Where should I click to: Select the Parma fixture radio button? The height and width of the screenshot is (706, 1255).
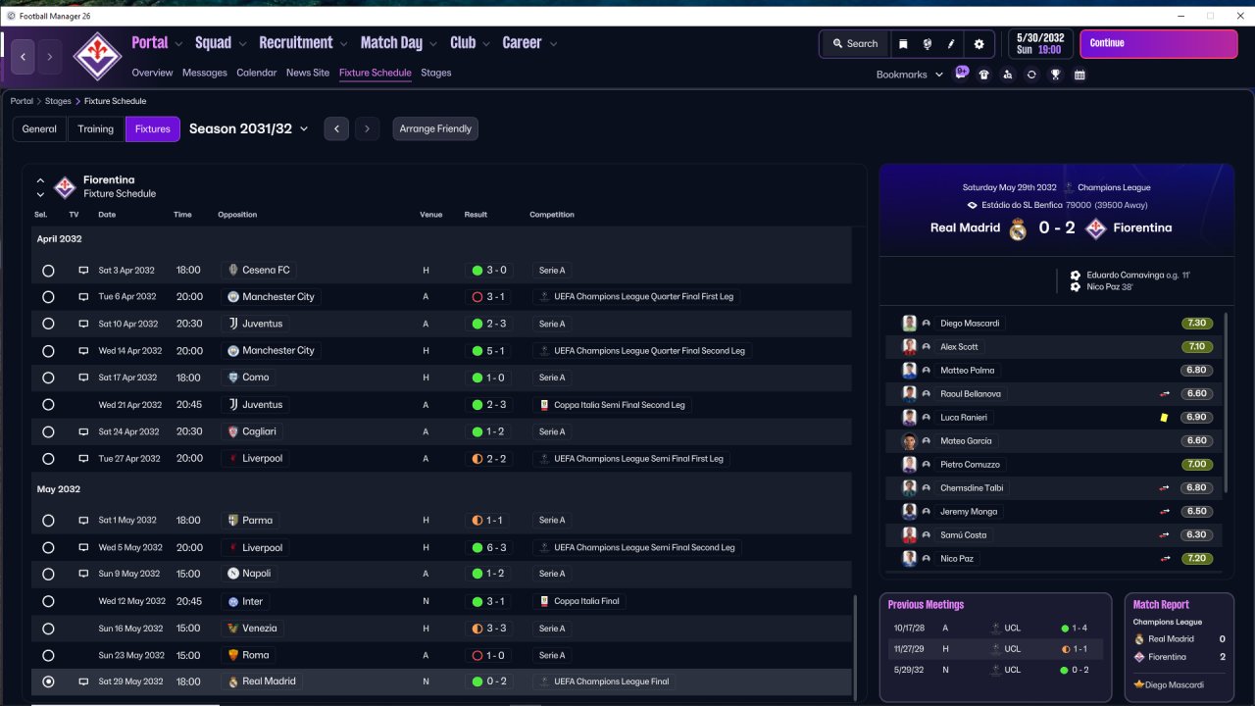(49, 521)
